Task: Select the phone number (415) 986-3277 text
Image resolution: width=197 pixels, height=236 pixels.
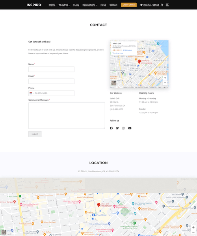Action: pos(116,109)
